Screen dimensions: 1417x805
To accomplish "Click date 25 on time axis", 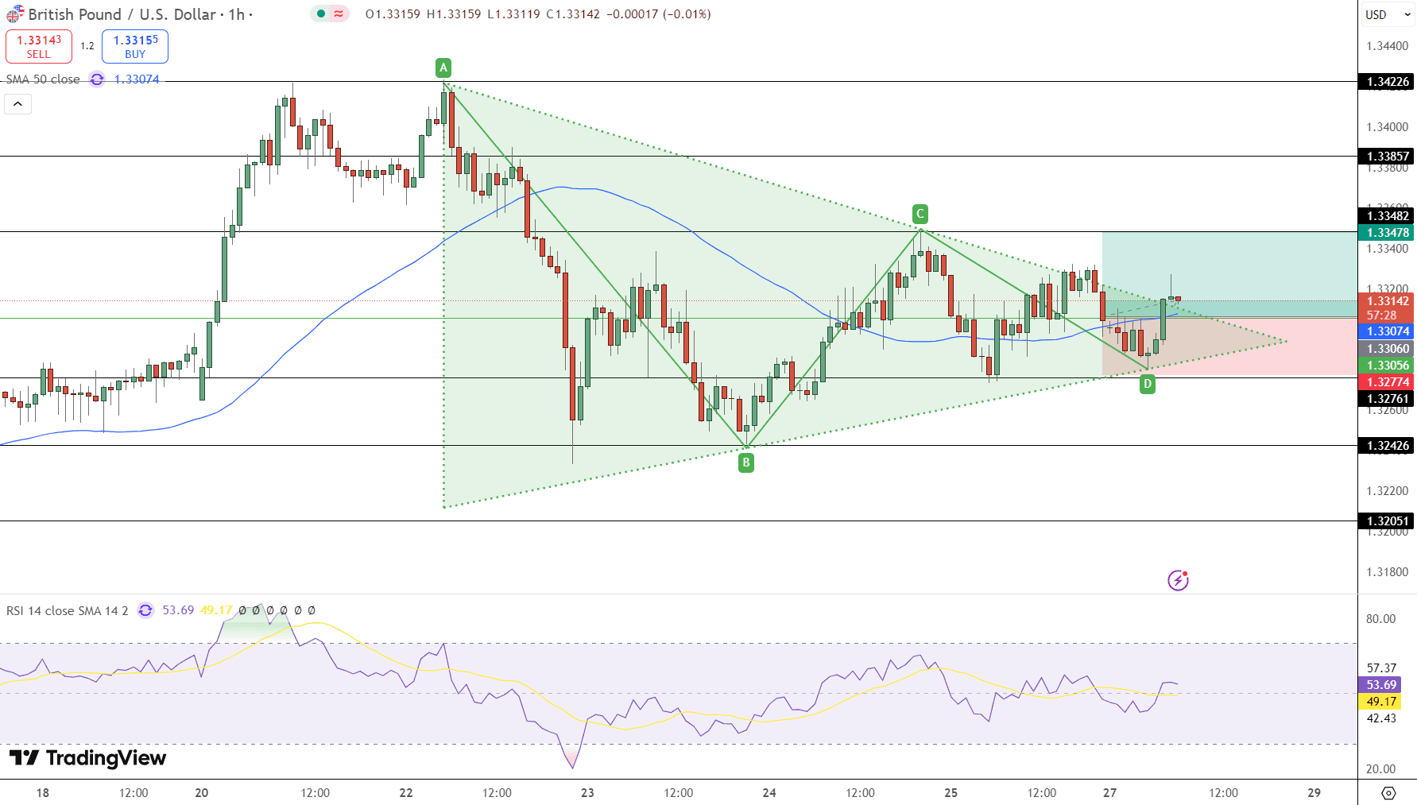I will tap(950, 793).
